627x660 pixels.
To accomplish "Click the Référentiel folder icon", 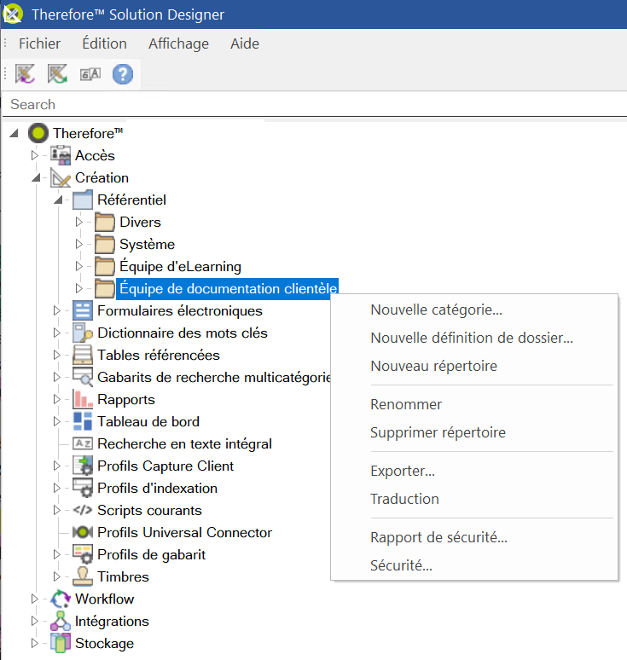I will (83, 200).
